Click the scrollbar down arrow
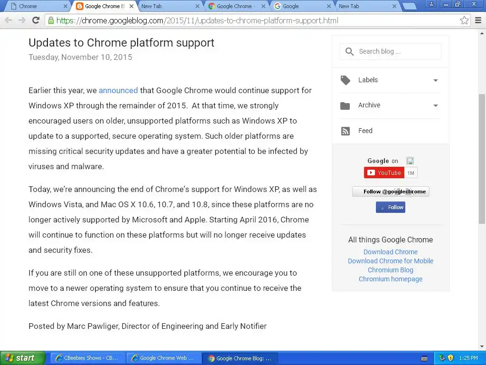The image size is (486, 365). coord(482,346)
